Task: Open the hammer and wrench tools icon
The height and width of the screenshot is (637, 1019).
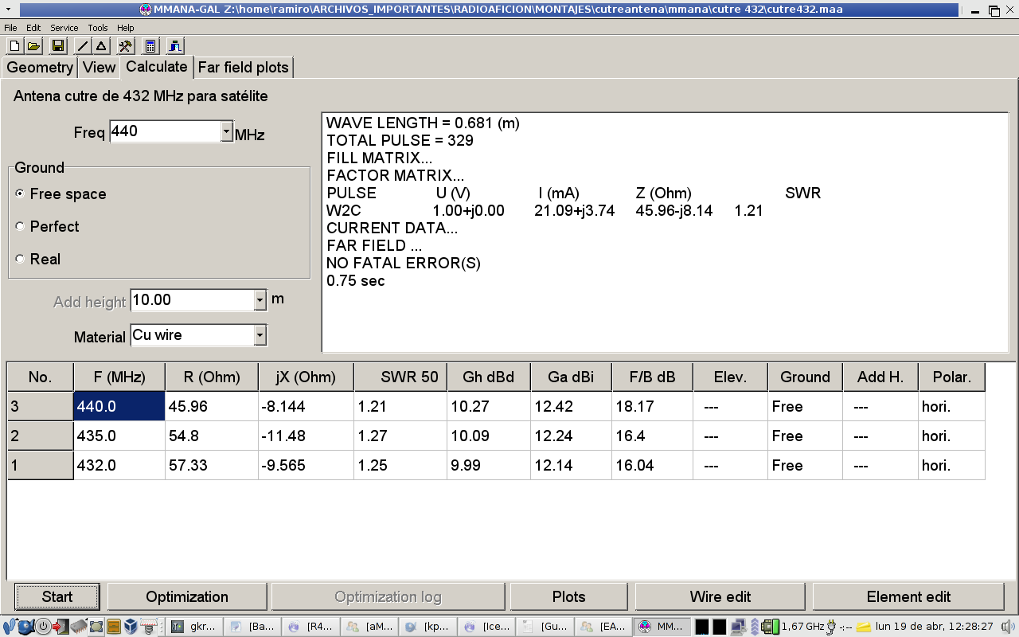Action: 125,45
